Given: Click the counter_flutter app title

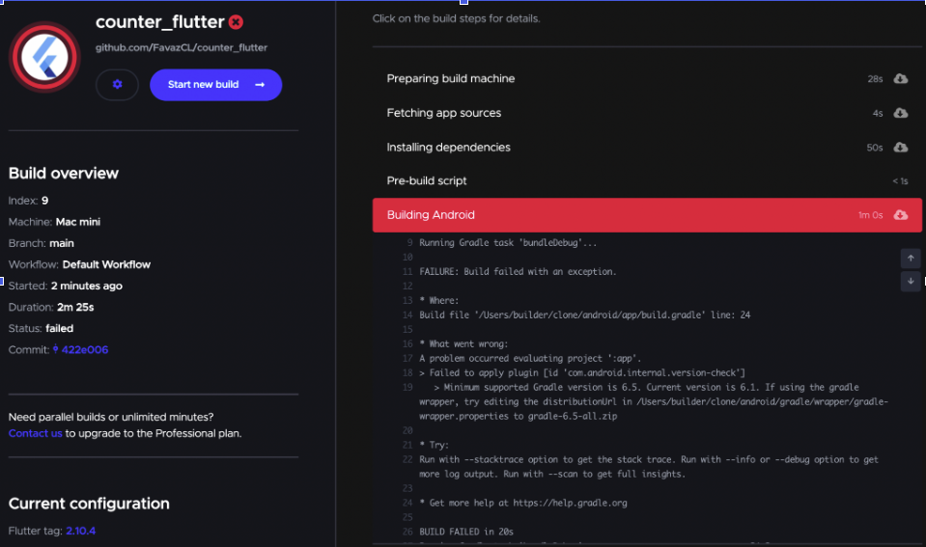Looking at the screenshot, I should 159,22.
